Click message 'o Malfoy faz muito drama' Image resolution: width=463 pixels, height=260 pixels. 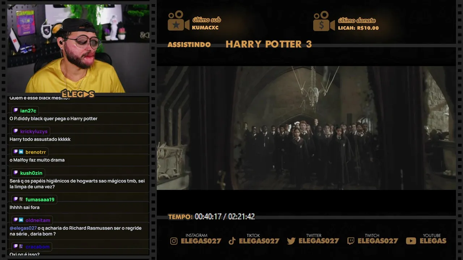coord(37,160)
